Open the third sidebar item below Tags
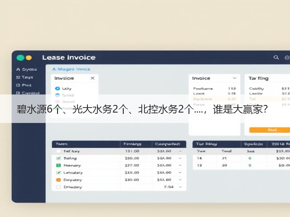Viewport: 290px width, 217px height. [24, 85]
